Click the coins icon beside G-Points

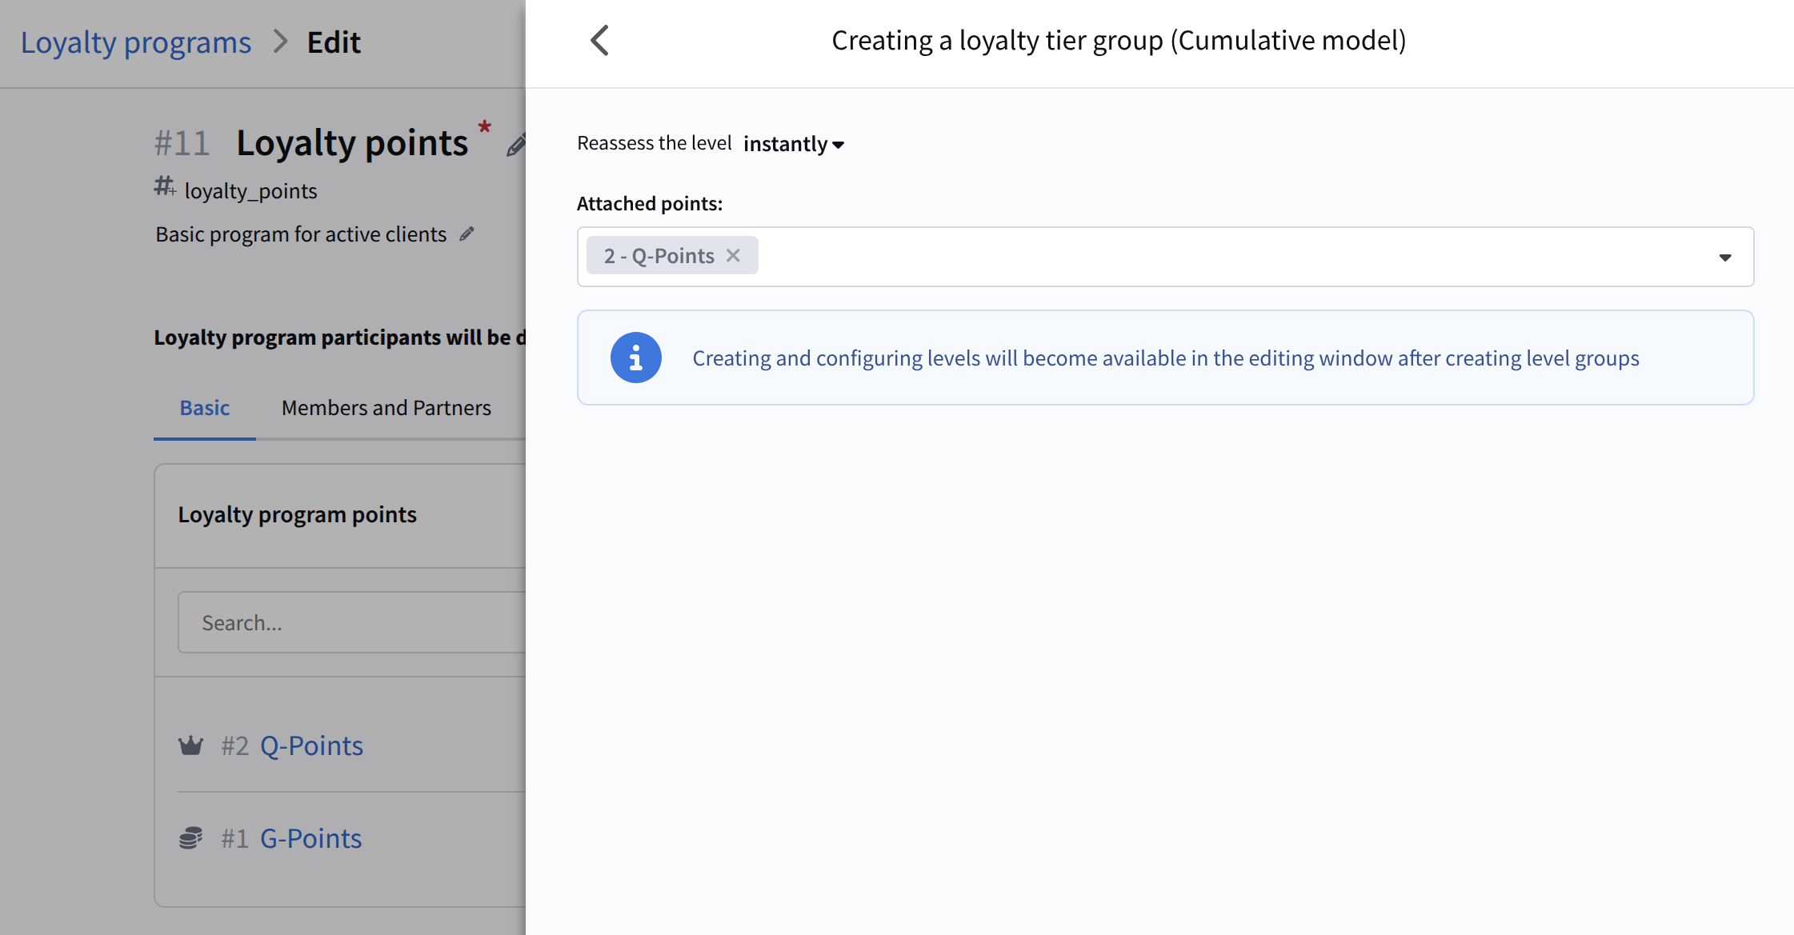coord(190,838)
